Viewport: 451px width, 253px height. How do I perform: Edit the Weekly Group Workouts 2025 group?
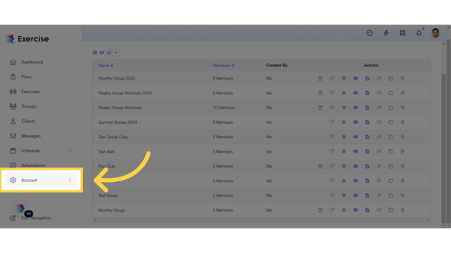379,93
